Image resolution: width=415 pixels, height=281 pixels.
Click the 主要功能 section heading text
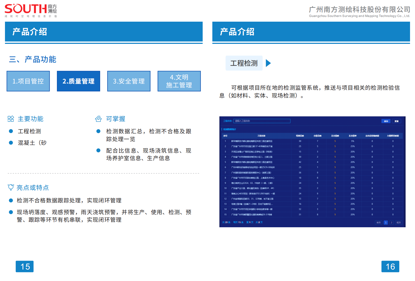[31, 119]
